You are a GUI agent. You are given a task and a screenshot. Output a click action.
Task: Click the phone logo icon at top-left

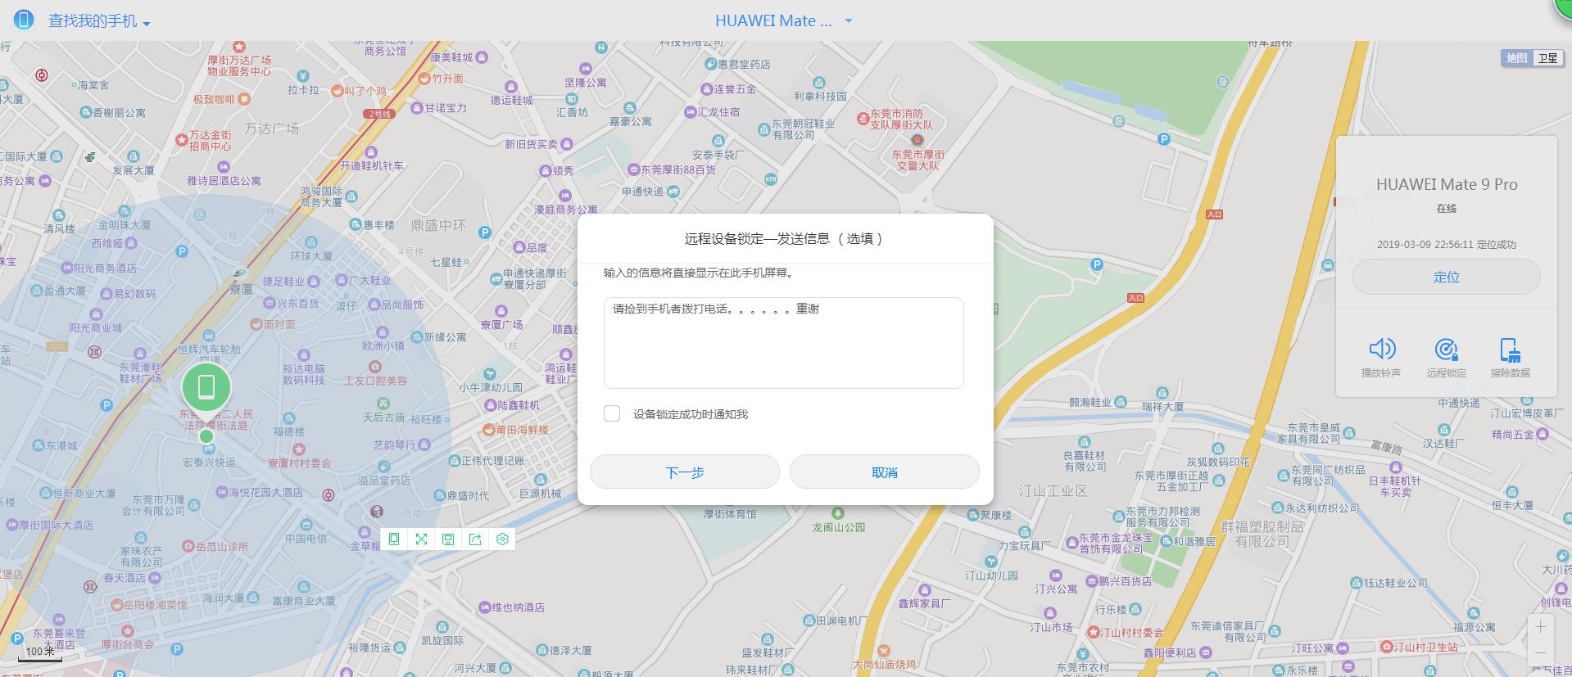23,20
